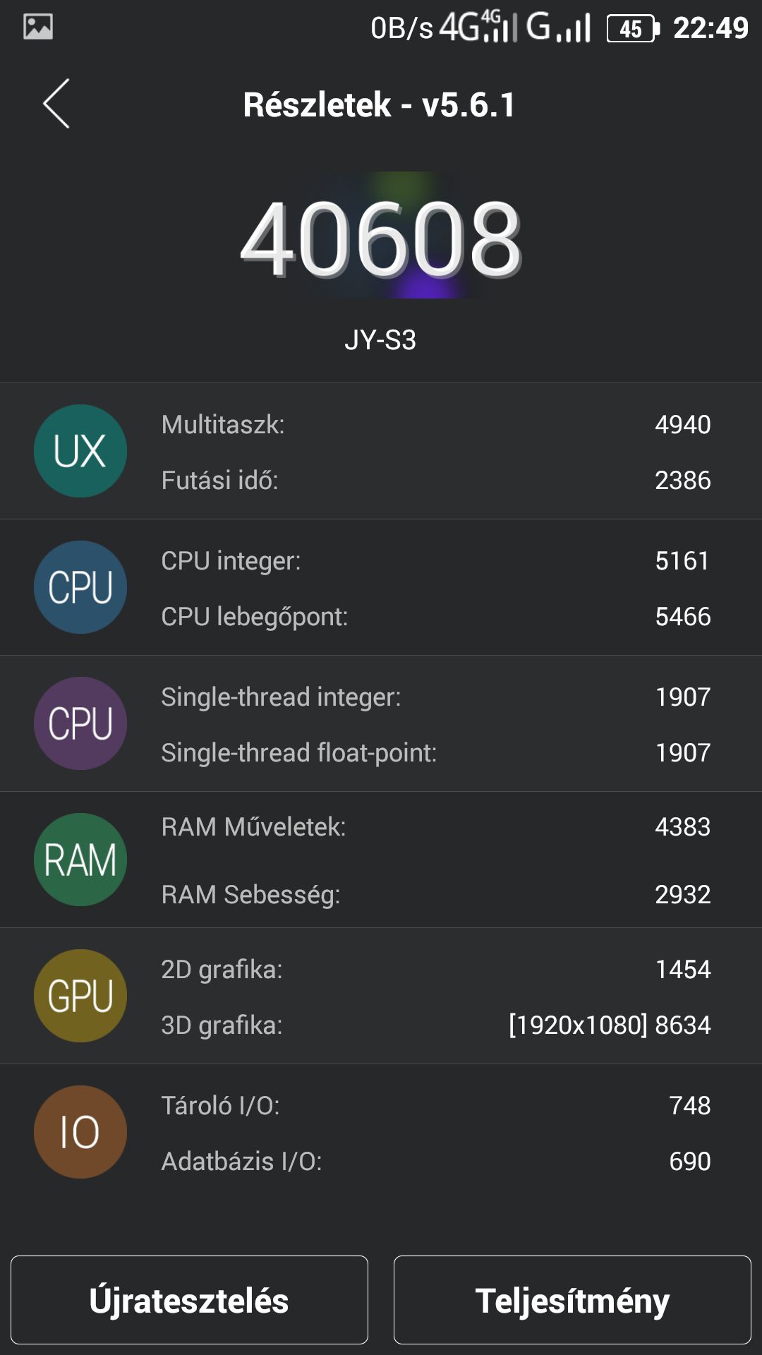Go back using the arrow icon
The height and width of the screenshot is (1355, 762).
point(56,104)
